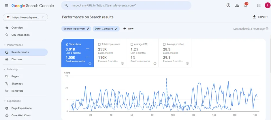271x120 pixels.
Task: Open Average position help icon
Action: click(187, 63)
